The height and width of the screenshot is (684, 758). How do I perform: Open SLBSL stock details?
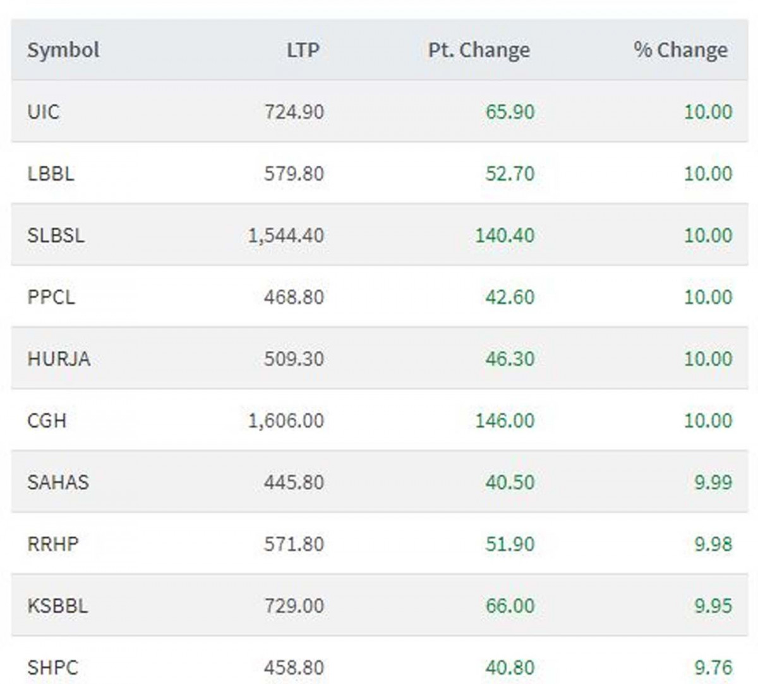[56, 235]
